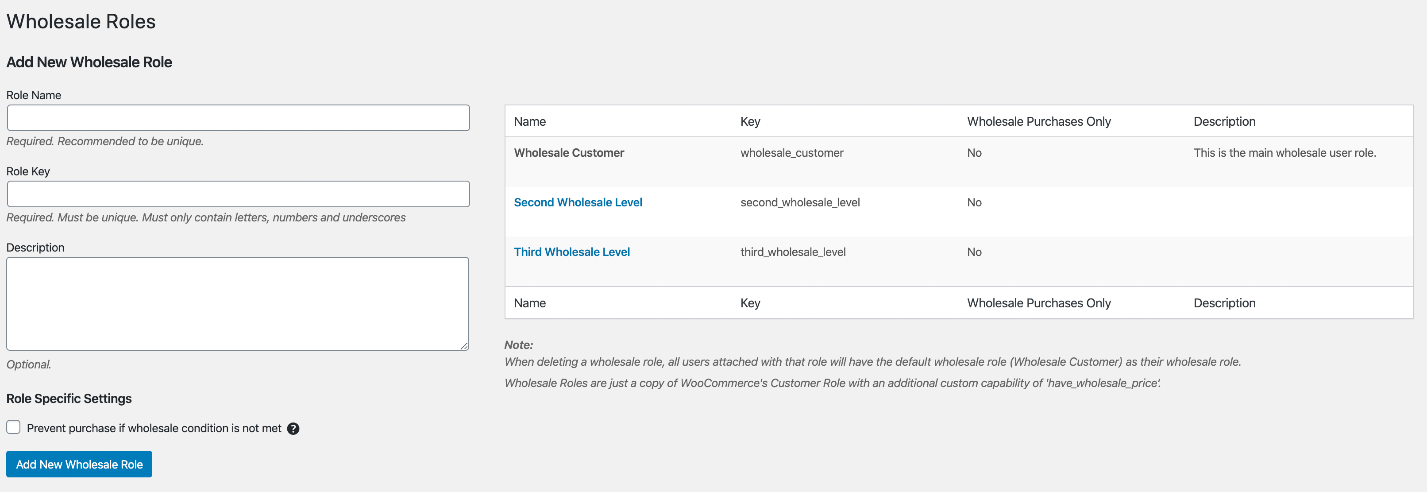Grab the Description textarea resize handle
This screenshot has width=1427, height=492.
tap(464, 346)
